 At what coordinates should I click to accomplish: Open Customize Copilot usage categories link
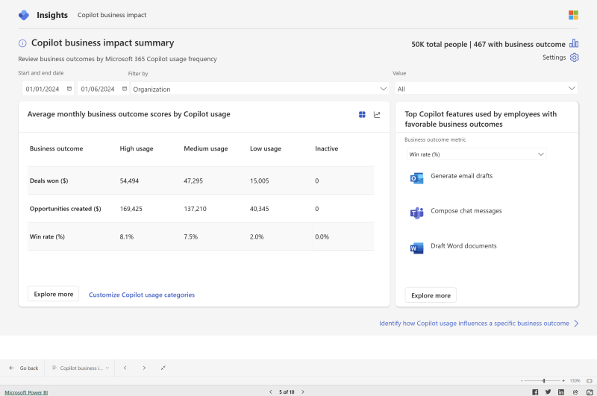tap(142, 295)
